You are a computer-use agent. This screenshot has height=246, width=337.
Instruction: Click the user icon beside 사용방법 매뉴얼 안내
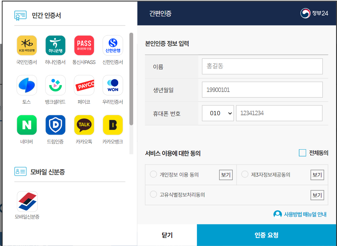[277, 214]
